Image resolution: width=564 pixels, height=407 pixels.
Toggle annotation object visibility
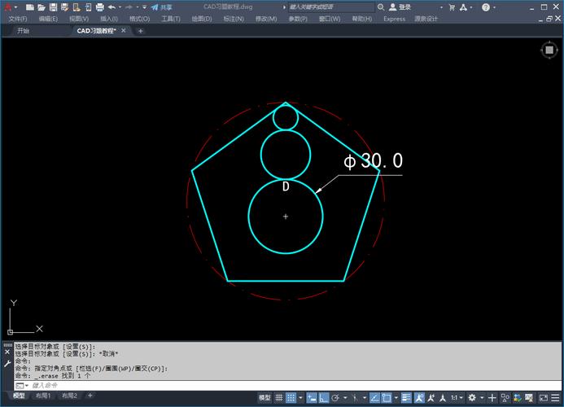[419, 398]
